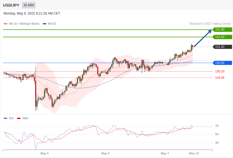Click the May 5 date marker
The image size is (233, 158).
[x=44, y=153]
